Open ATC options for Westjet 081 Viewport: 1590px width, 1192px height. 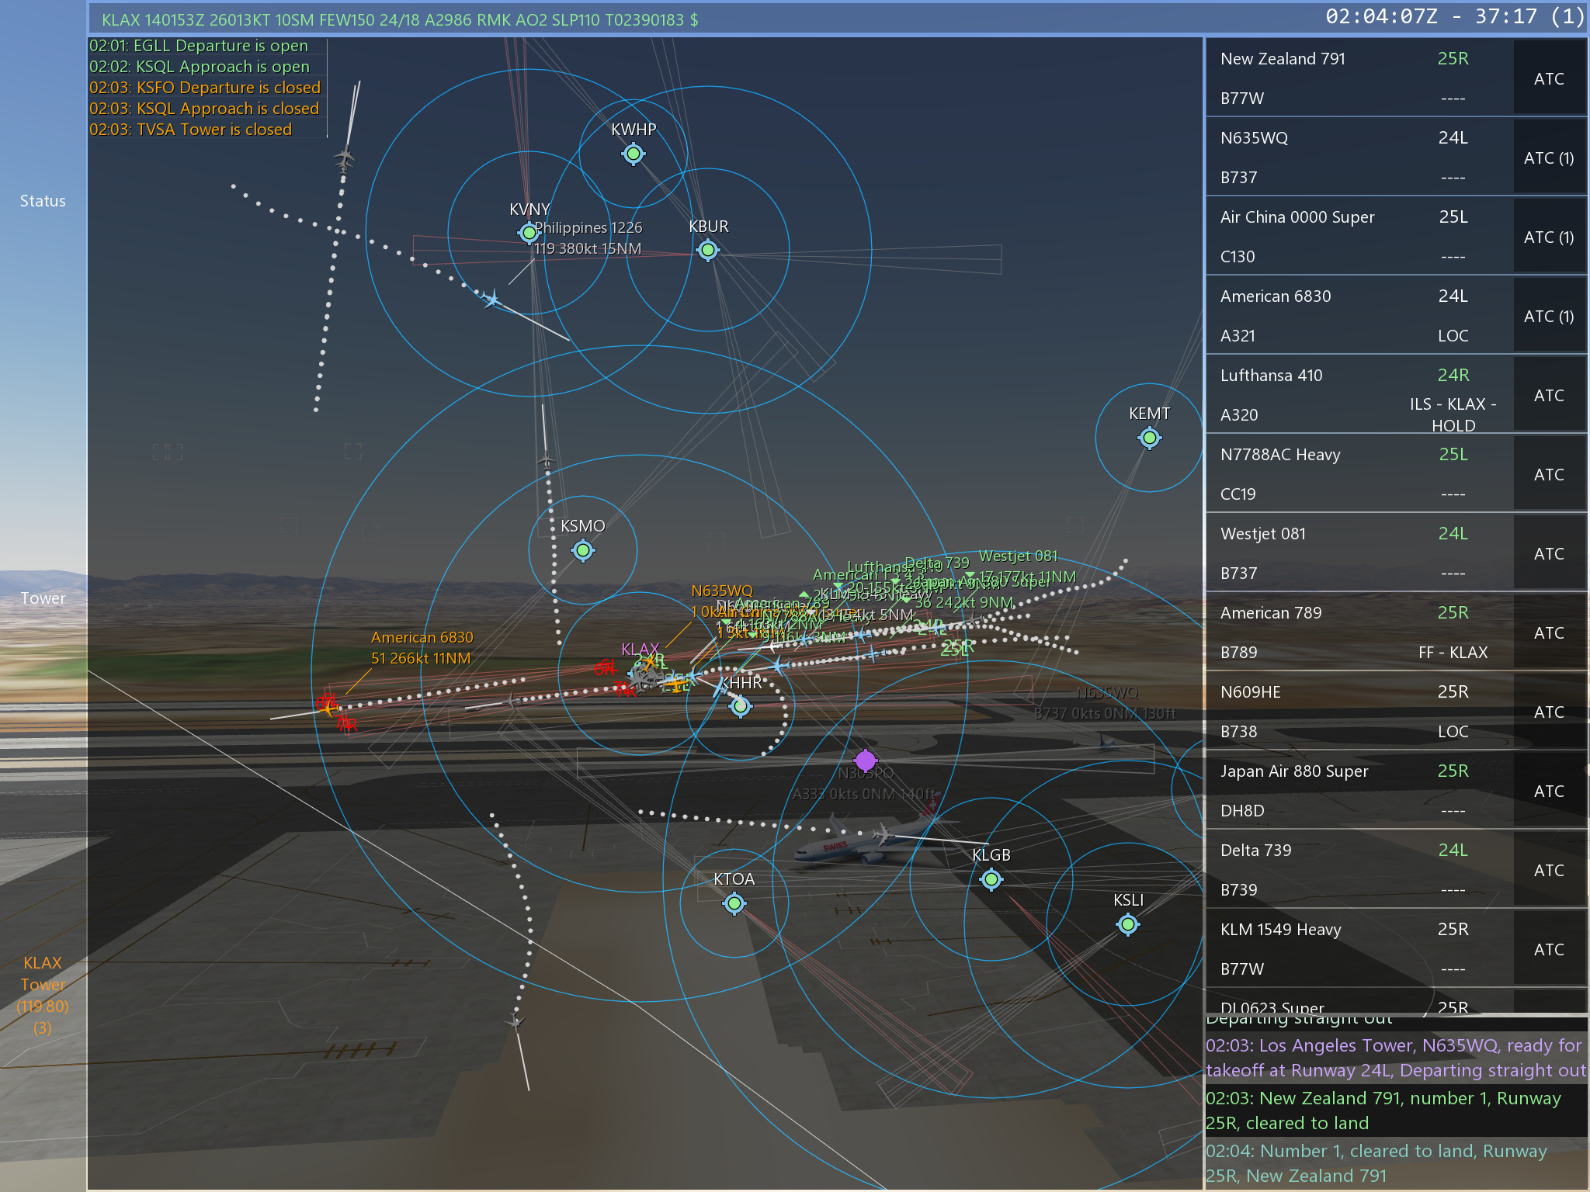(x=1548, y=553)
